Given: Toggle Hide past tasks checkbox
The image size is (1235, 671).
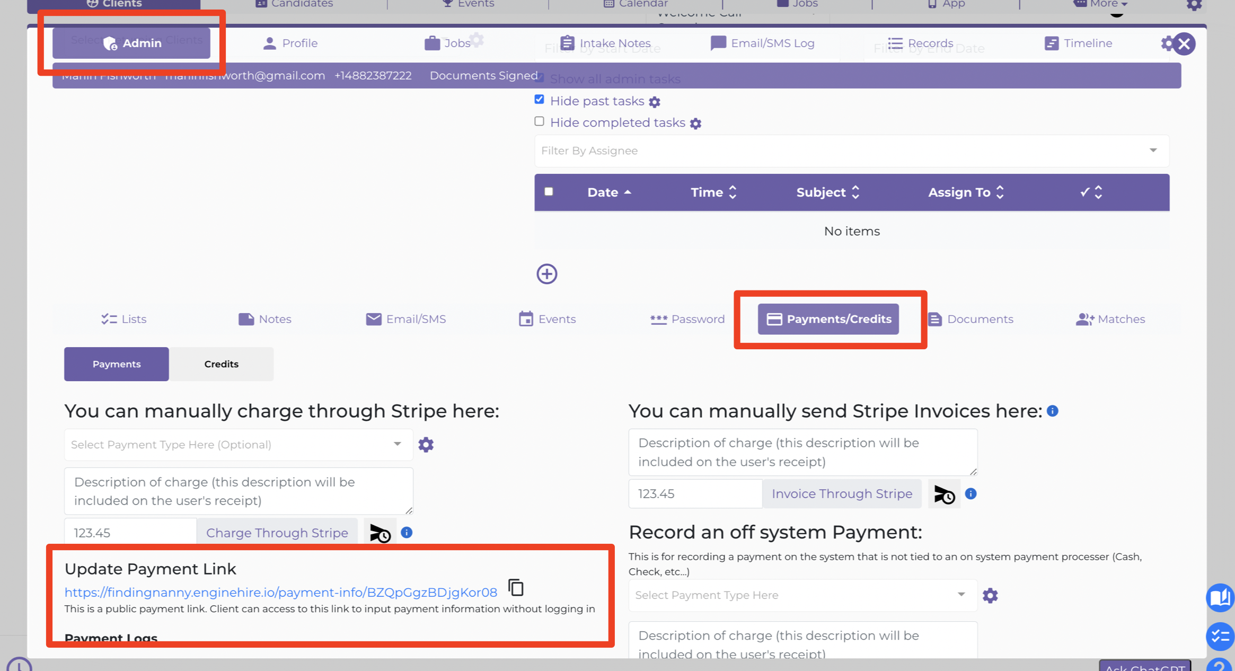Looking at the screenshot, I should pos(539,100).
